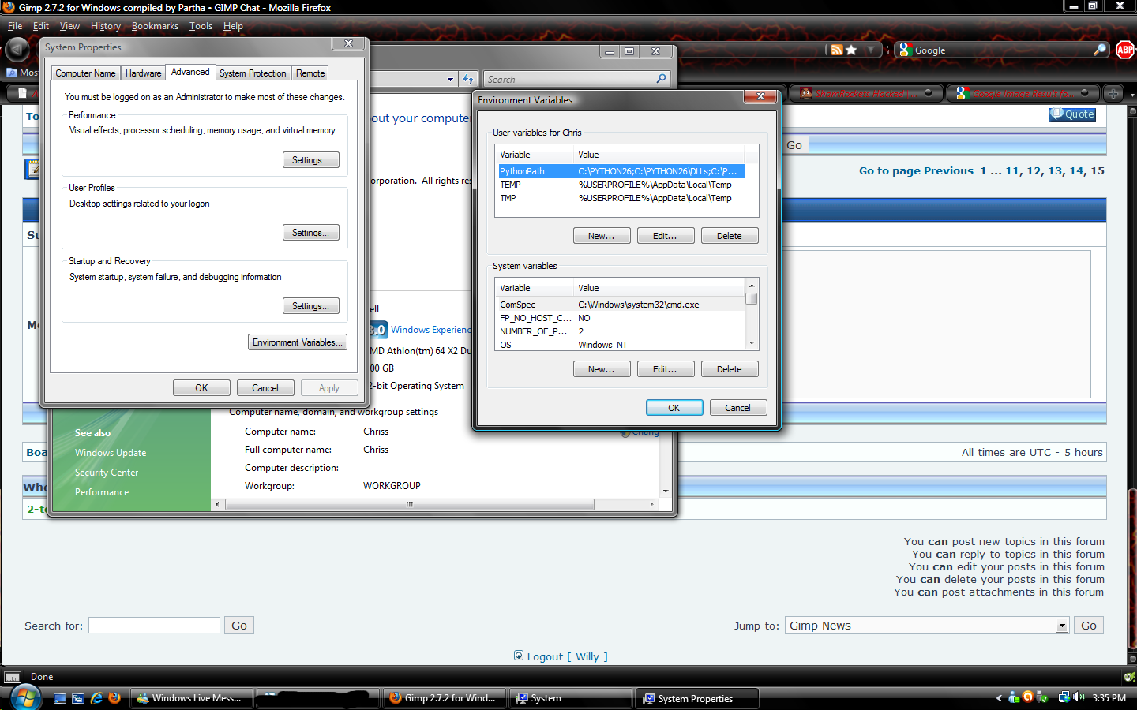Screen dimensions: 1137x710
Task: Select the PythonPath user variable row
Action: (x=621, y=171)
